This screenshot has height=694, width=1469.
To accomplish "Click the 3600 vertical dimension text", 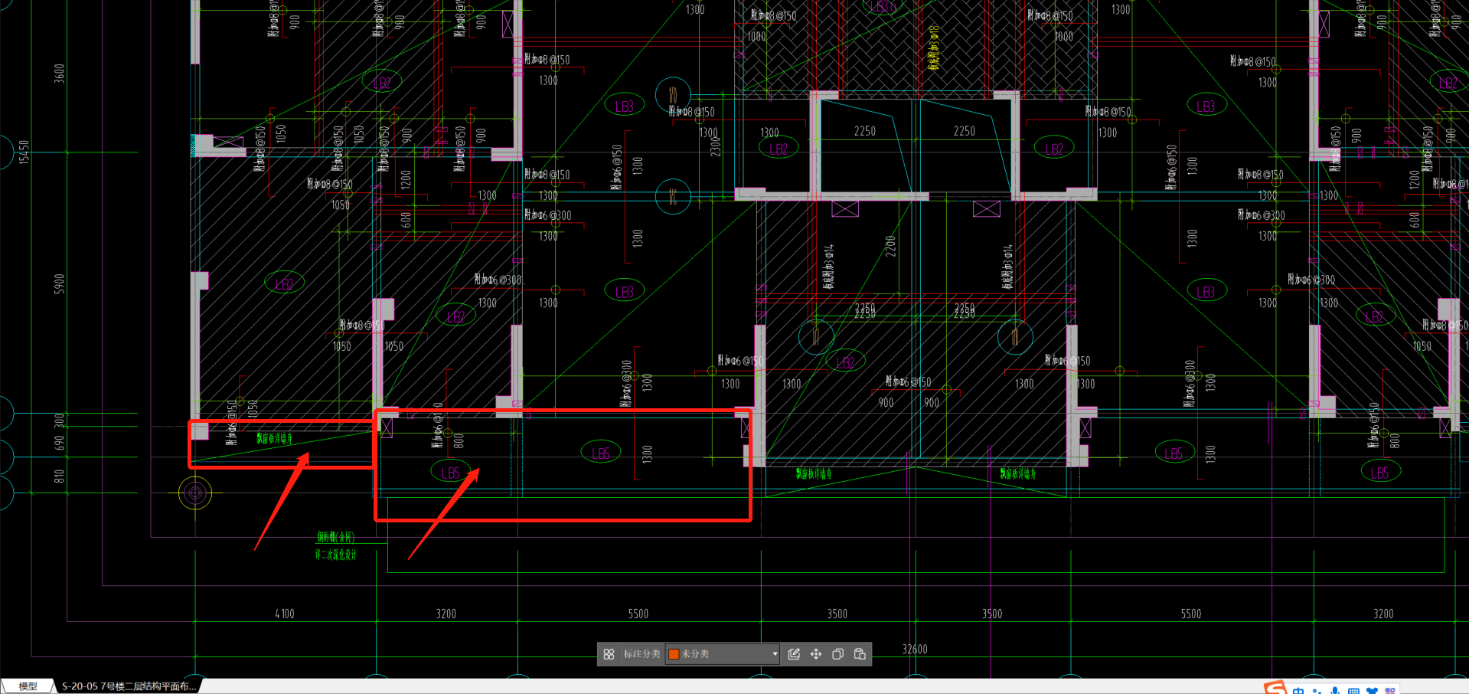I will (x=60, y=74).
